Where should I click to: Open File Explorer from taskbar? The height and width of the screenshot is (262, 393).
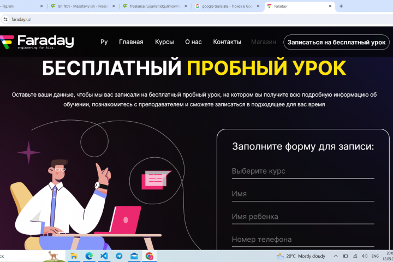(x=74, y=256)
